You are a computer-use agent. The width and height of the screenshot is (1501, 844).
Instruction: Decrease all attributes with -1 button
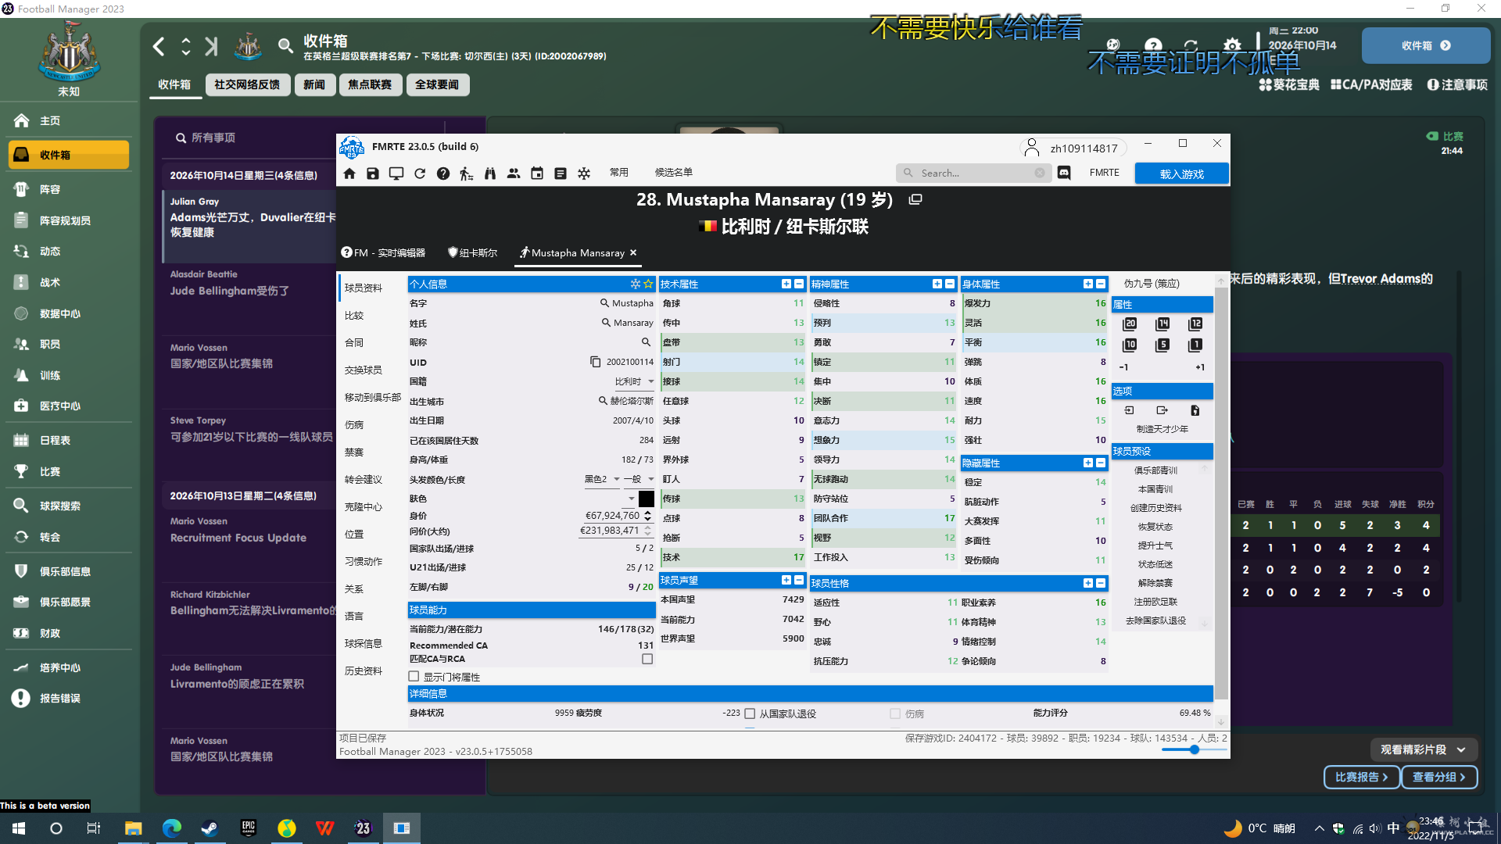1123,367
